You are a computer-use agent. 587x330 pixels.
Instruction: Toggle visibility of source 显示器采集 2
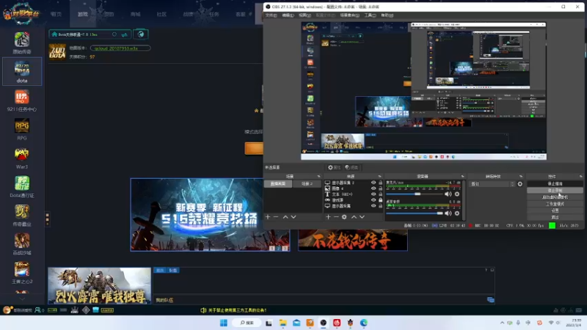click(x=373, y=183)
